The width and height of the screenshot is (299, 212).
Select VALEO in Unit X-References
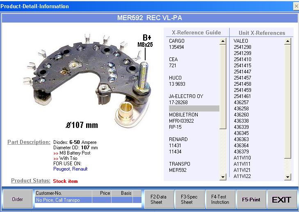[x=241, y=41]
